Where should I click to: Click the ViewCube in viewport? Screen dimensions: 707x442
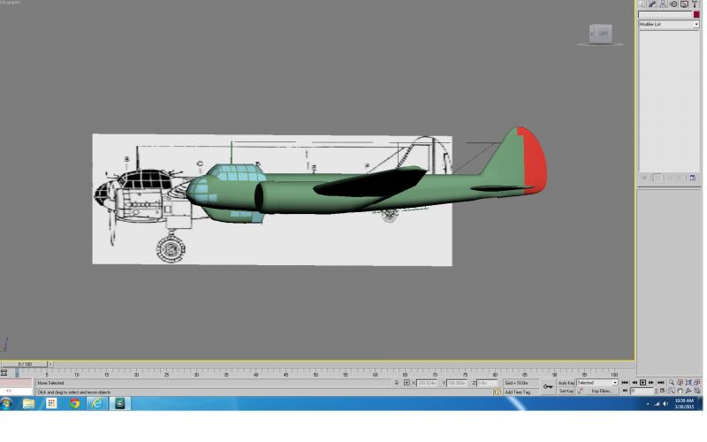tap(601, 34)
